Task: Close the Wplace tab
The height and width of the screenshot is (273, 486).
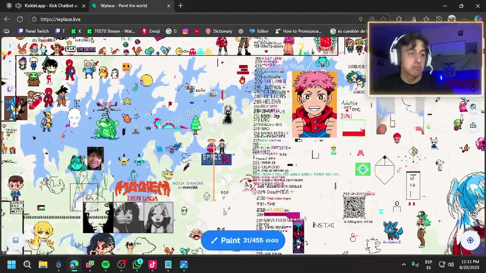Action: [169, 6]
